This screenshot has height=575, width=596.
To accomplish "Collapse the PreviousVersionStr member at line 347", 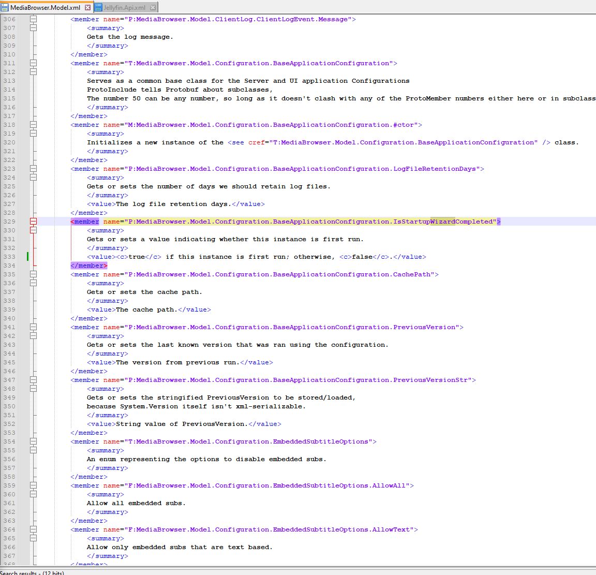I will click(x=34, y=380).
